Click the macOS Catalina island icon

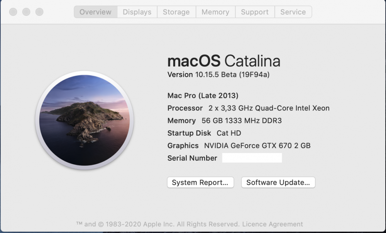pos(85,120)
